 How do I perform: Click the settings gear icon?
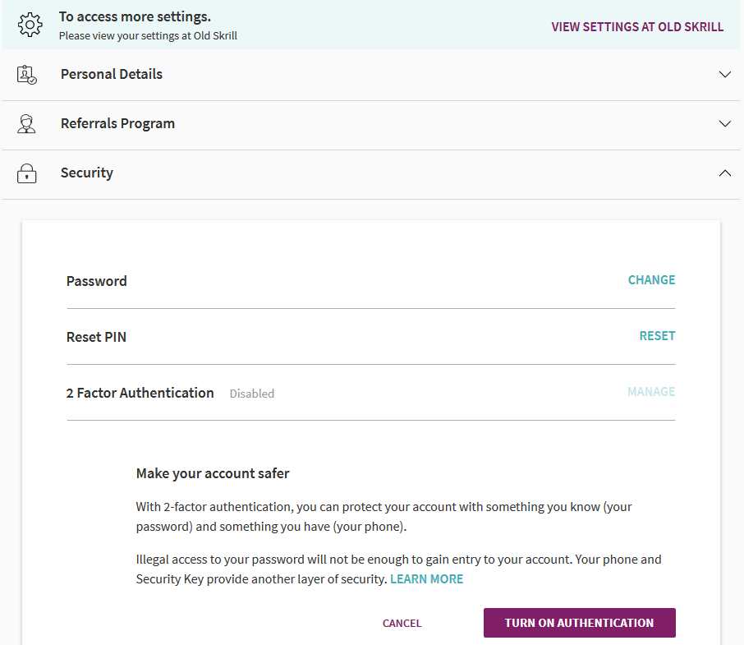(x=30, y=25)
